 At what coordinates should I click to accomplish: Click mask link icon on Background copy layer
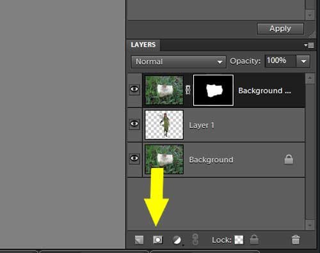pos(188,90)
